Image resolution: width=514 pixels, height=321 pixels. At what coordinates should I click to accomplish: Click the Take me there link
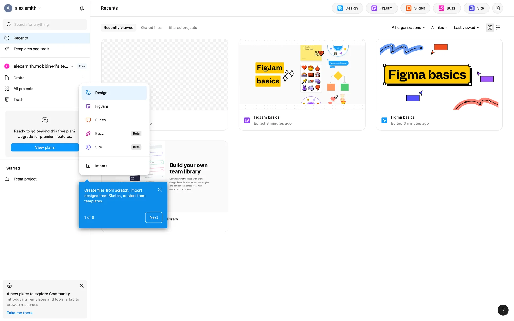(x=20, y=313)
